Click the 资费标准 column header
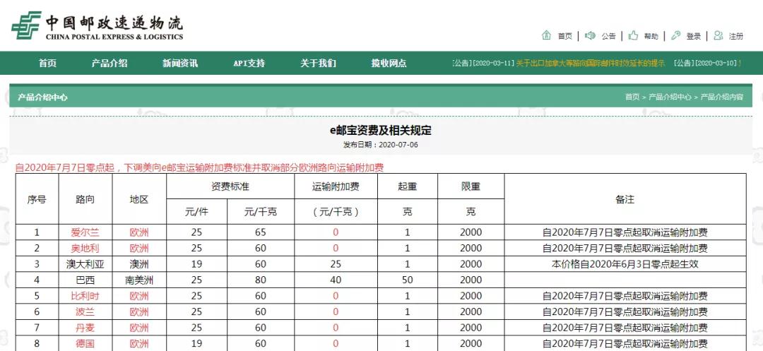 [230, 186]
